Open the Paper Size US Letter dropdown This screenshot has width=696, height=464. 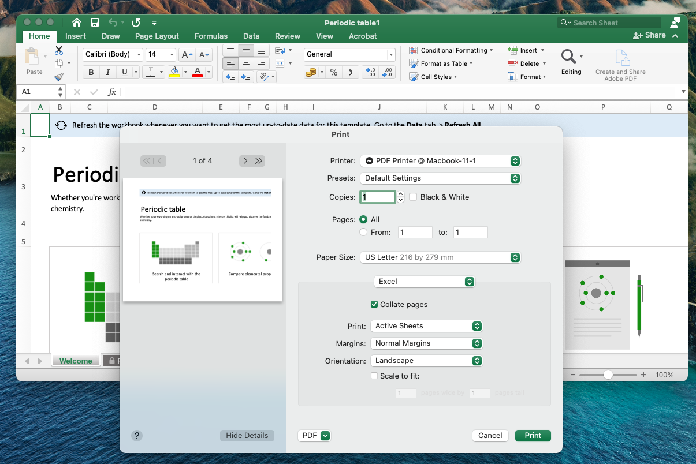[x=440, y=257]
